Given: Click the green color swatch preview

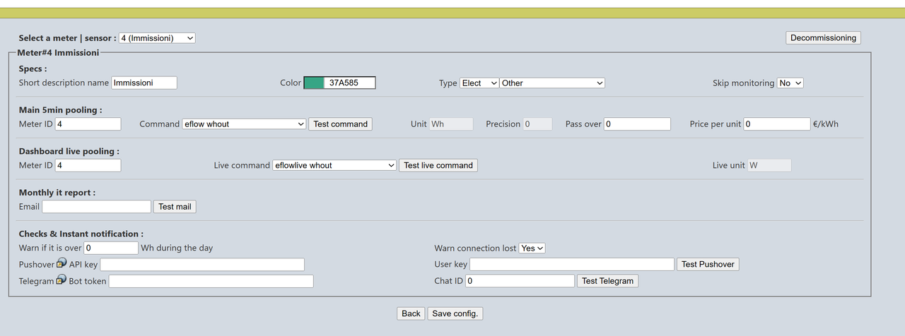Looking at the screenshot, I should coord(314,83).
